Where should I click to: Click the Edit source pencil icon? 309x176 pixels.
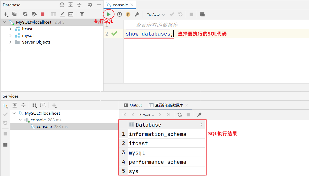62,14
